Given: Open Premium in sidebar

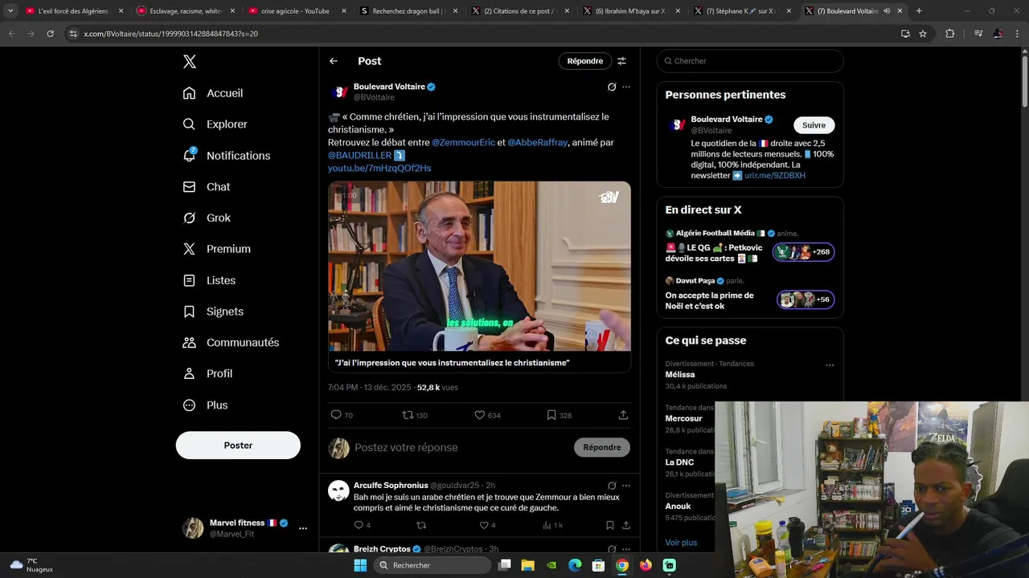Looking at the screenshot, I should click(216, 249).
